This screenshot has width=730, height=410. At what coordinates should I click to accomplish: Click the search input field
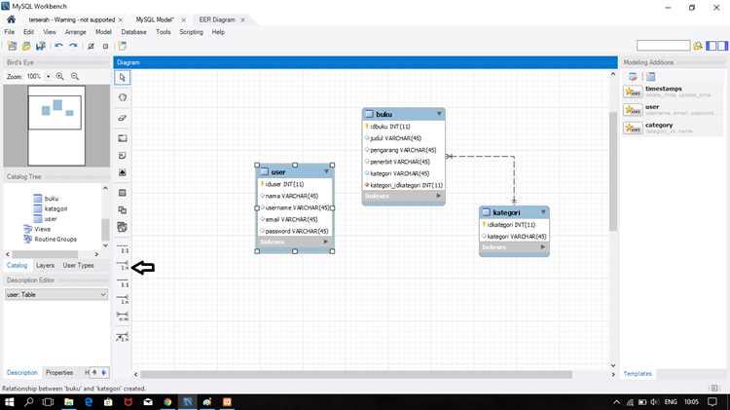pos(664,46)
